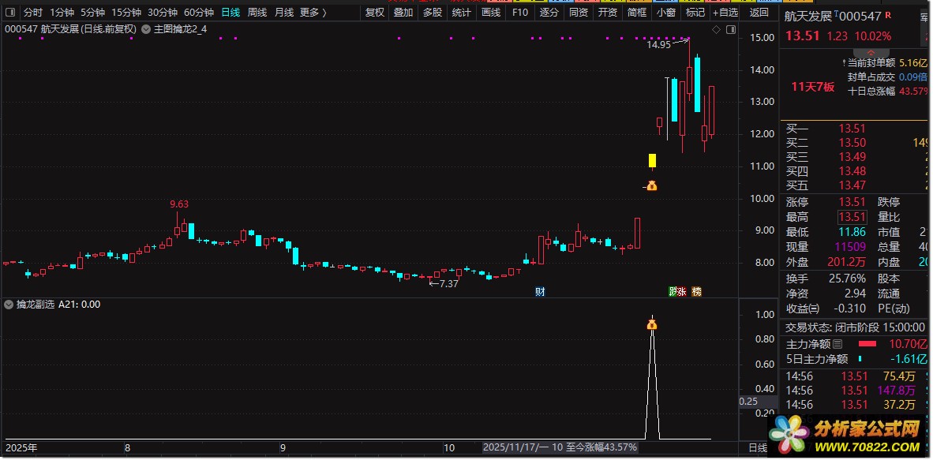Click the 当前封单额 5.16亿 row
The height and width of the screenshot is (460, 933).
pos(886,62)
